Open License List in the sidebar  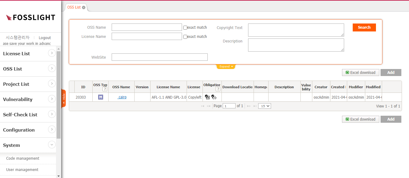point(17,54)
